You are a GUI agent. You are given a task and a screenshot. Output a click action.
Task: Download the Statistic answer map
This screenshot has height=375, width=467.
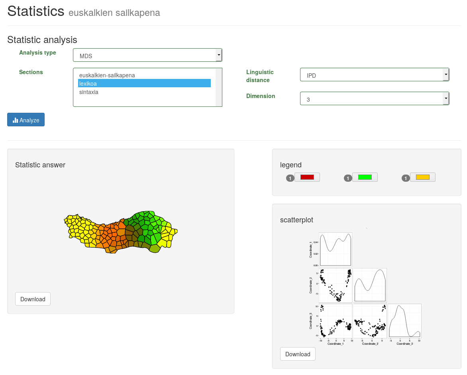pyautogui.click(x=33, y=299)
